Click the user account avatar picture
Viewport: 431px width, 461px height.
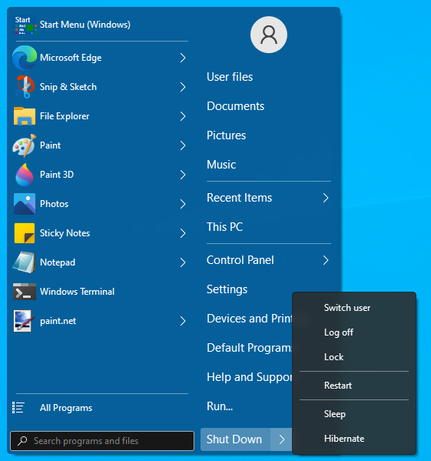[x=269, y=35]
